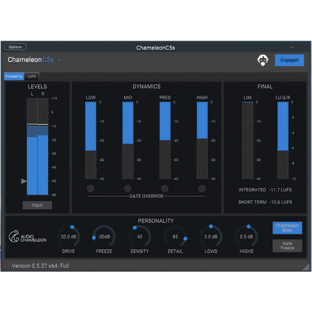
Task: Click the gray triangle level threshold marker
Action: click(x=24, y=181)
